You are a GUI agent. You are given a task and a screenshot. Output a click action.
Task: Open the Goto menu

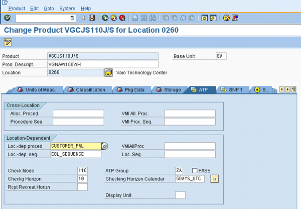click(x=49, y=9)
